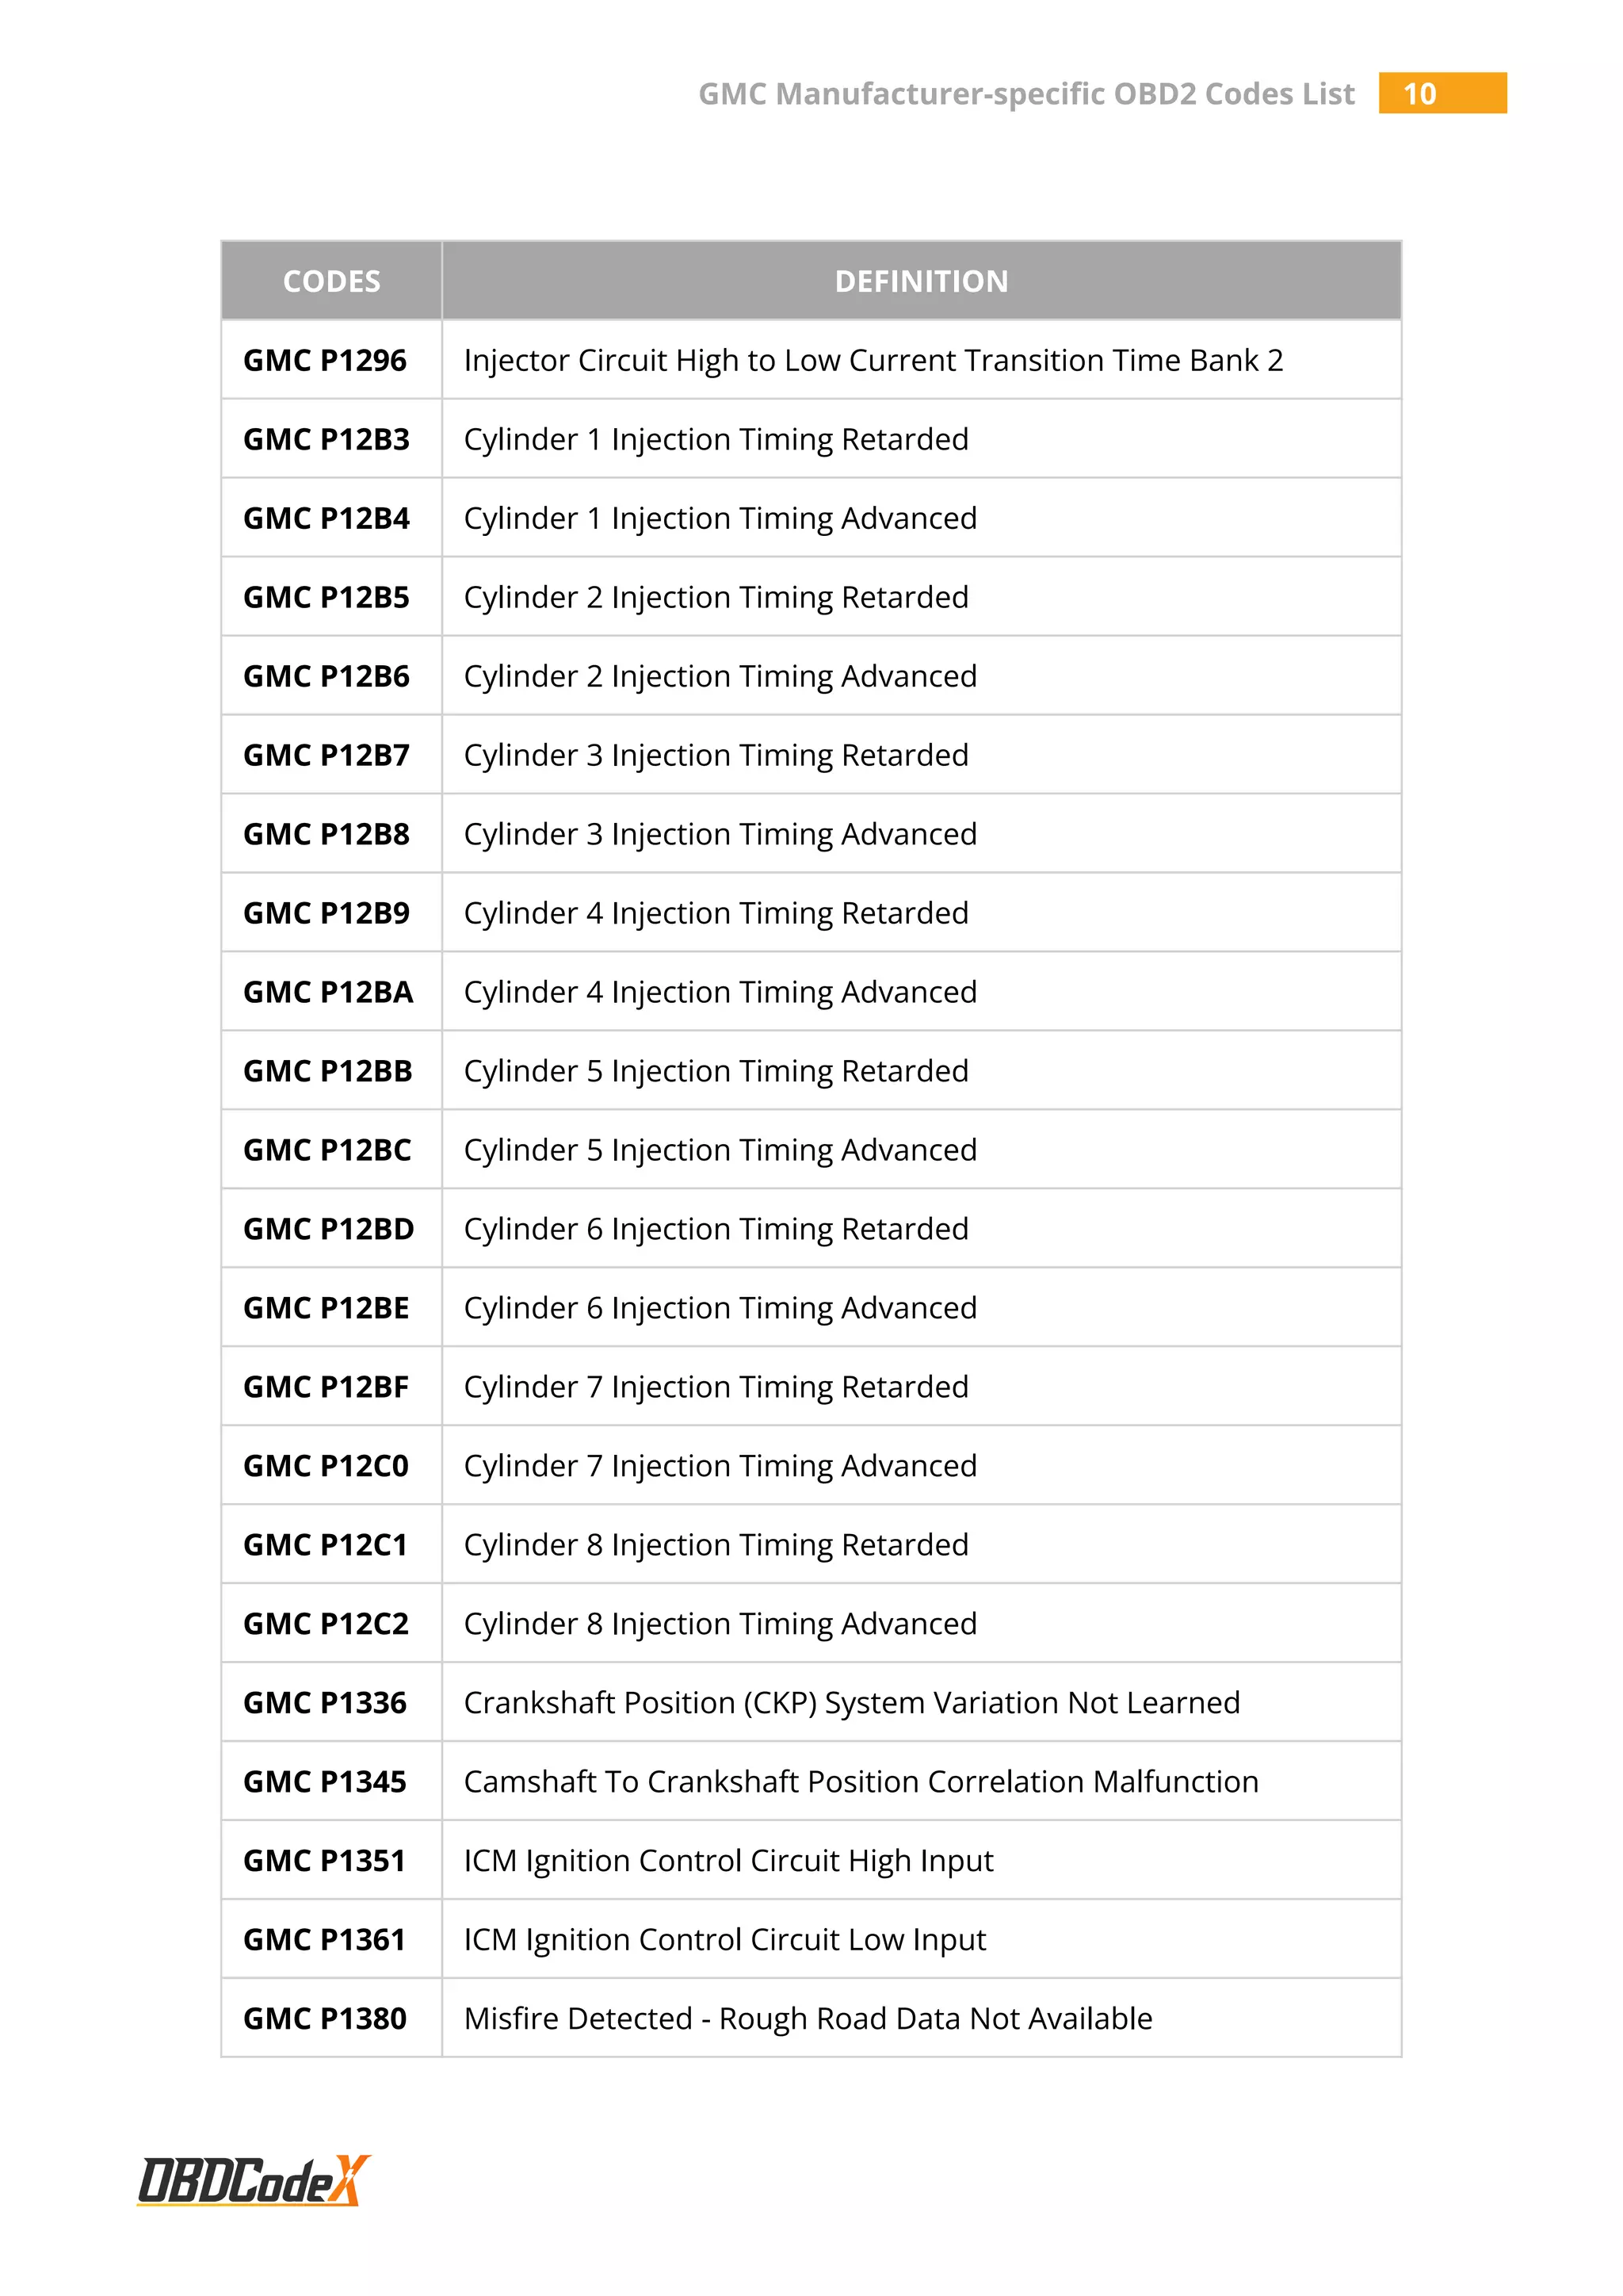Select the GMC P12BA code cell
Viewport: 1623px width, 2296px height.
click(x=332, y=992)
